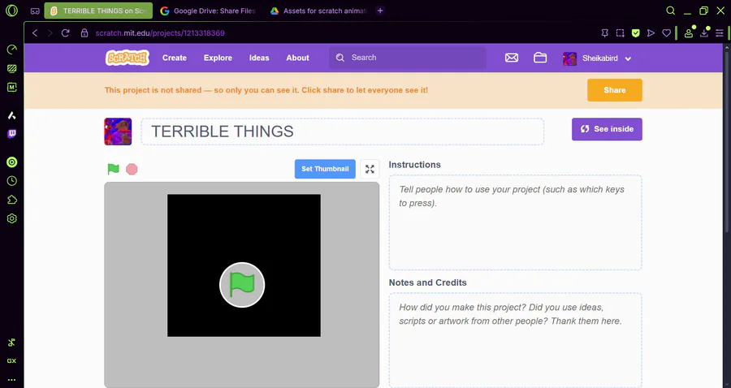Go back in browser history
The height and width of the screenshot is (388, 731).
35,33
